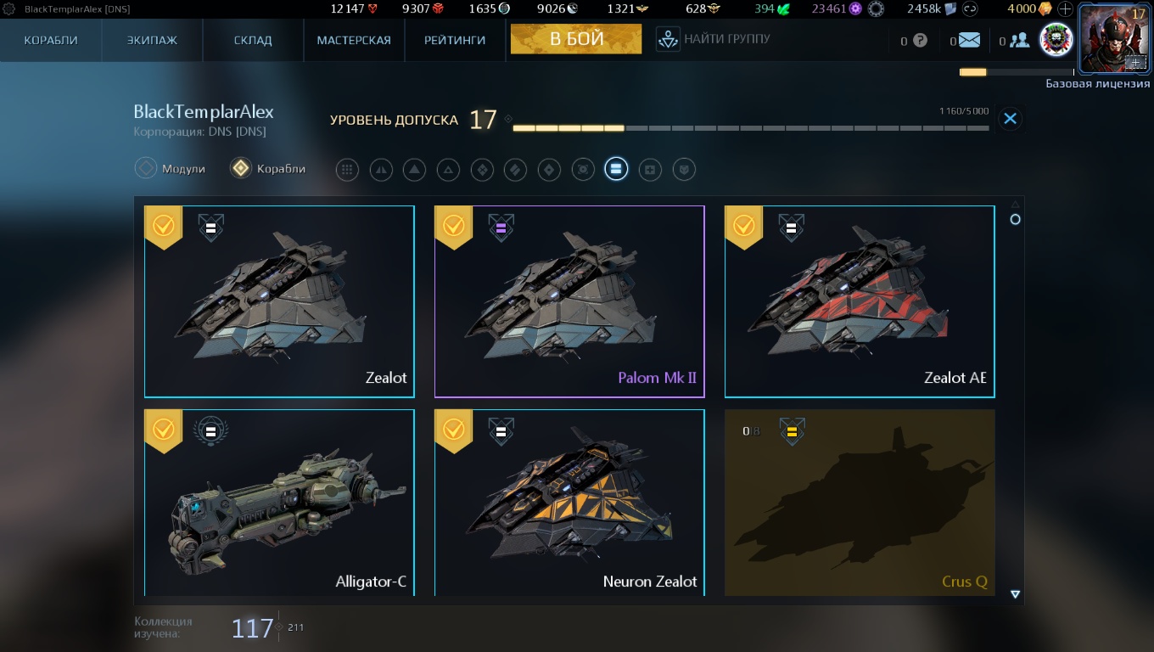Expand player avatar plus button
The width and height of the screenshot is (1154, 652).
point(1135,63)
